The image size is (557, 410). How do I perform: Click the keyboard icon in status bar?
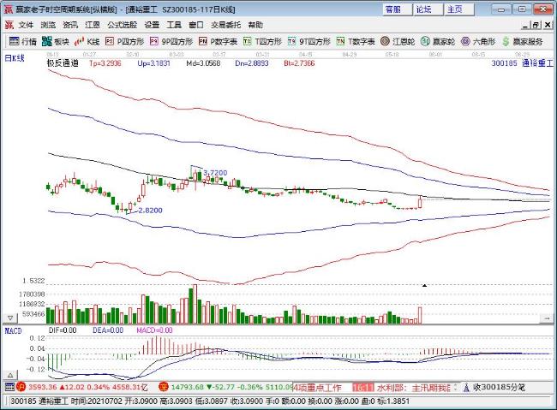(9, 387)
